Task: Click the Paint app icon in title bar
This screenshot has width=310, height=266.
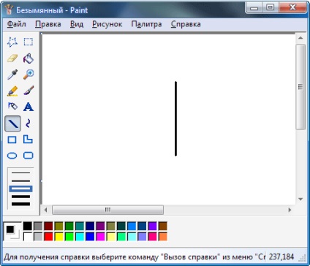Action: (10, 9)
